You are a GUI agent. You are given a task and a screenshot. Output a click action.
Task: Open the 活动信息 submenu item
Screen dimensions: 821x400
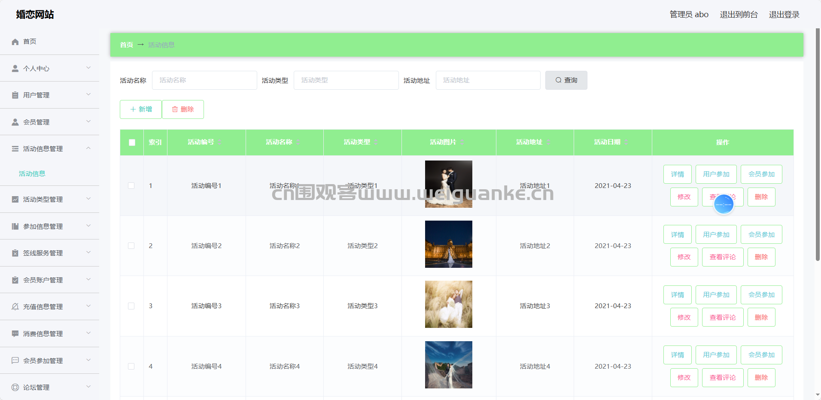pos(32,174)
